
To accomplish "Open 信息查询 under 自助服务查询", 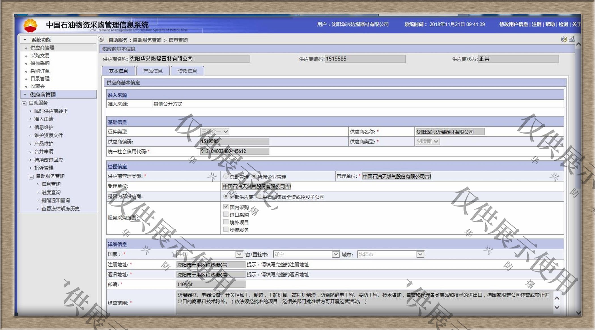I will click(x=51, y=184).
